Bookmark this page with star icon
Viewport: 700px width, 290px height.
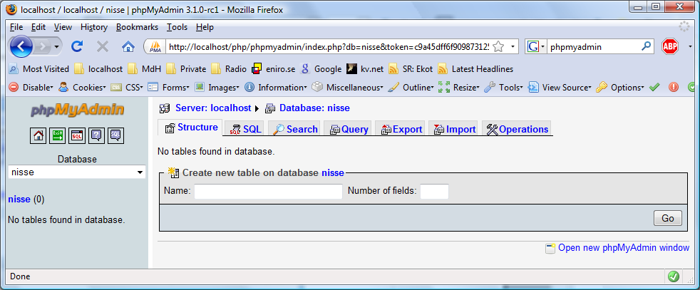pyautogui.click(x=498, y=46)
